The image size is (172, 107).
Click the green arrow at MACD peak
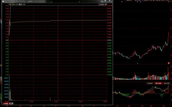pos(156,87)
